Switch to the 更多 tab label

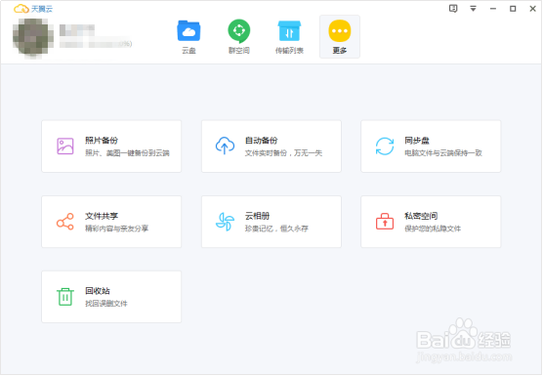(340, 51)
